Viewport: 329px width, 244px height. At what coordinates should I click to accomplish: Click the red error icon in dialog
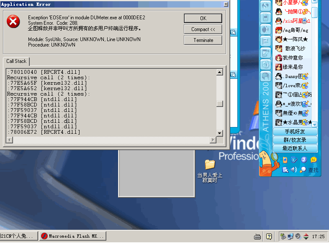[13, 21]
